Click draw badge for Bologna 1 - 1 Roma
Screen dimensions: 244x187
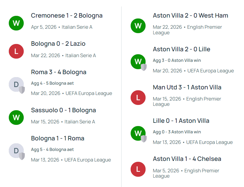coord(16,151)
